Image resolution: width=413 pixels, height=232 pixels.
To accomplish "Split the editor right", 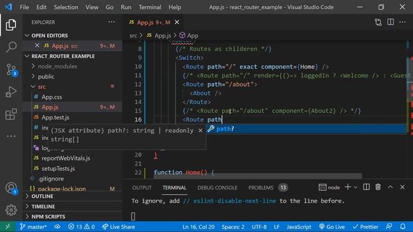I will point(390,22).
